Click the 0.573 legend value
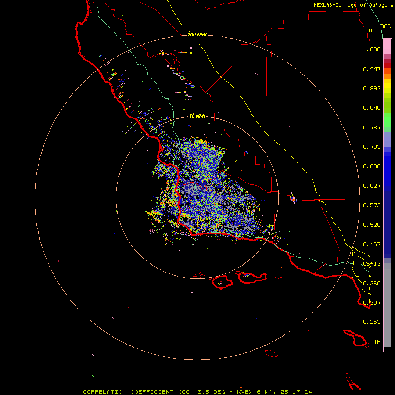Viewport: 395px width, 395px height. [372, 205]
